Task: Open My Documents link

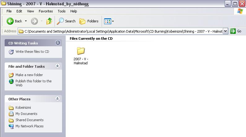Action: (x=26, y=114)
